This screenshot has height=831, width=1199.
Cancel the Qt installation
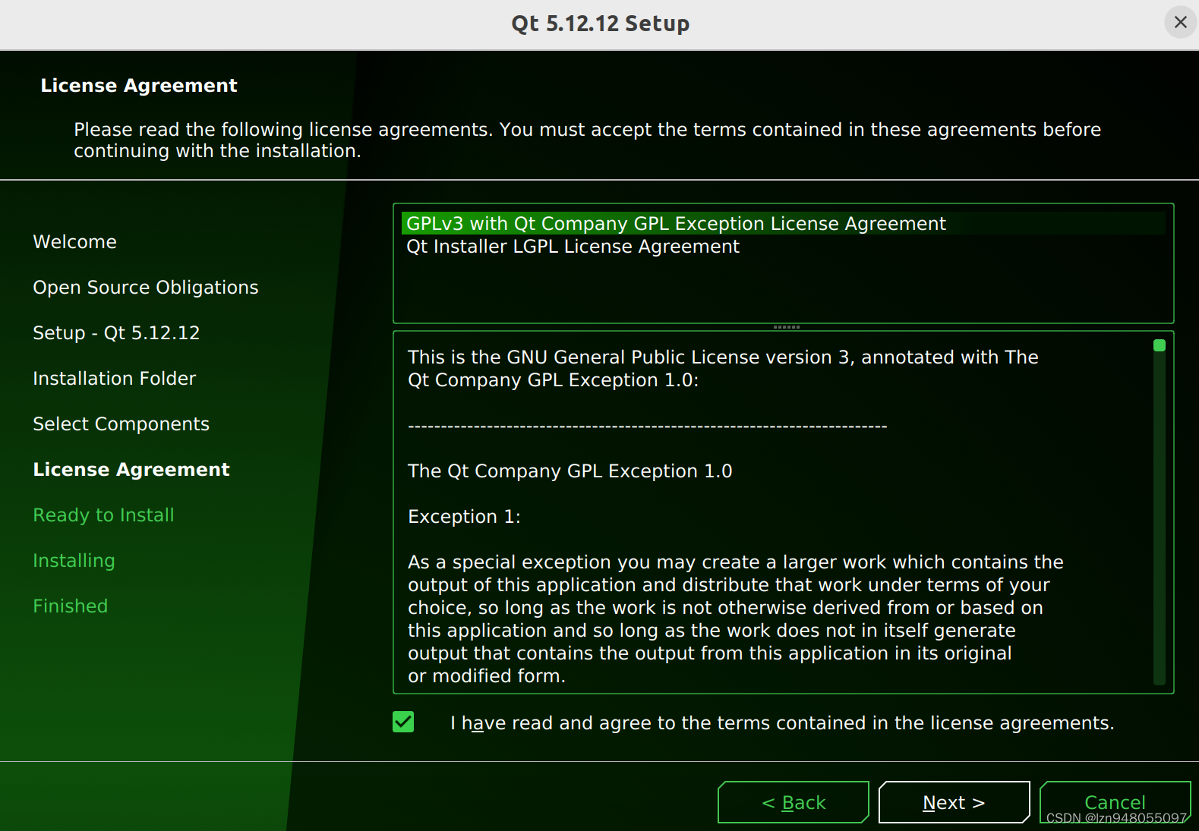click(x=1115, y=802)
